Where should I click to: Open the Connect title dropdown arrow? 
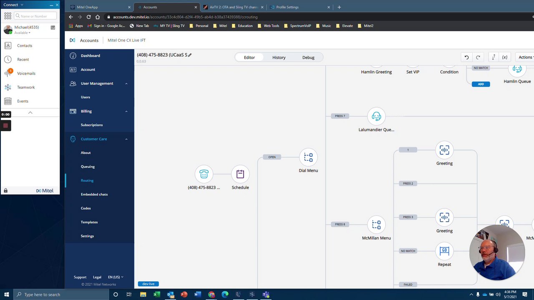coord(22,5)
